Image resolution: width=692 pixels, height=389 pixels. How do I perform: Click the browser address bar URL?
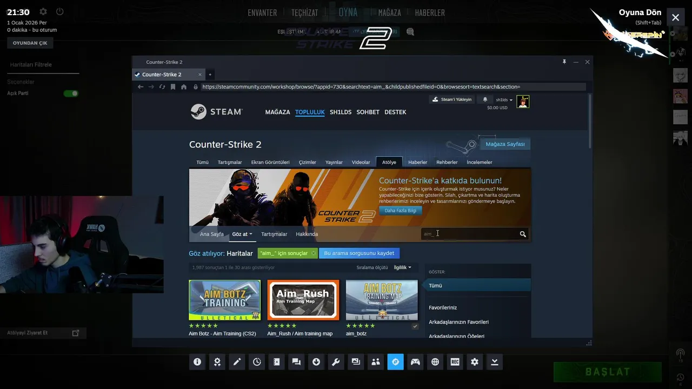click(393, 86)
